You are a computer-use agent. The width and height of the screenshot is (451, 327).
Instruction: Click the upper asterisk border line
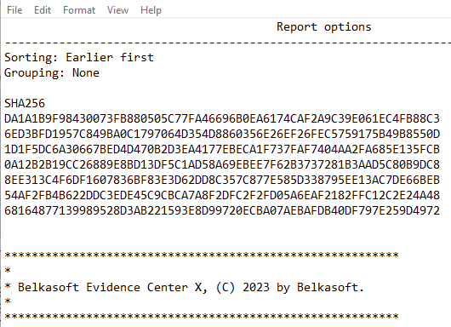202,255
